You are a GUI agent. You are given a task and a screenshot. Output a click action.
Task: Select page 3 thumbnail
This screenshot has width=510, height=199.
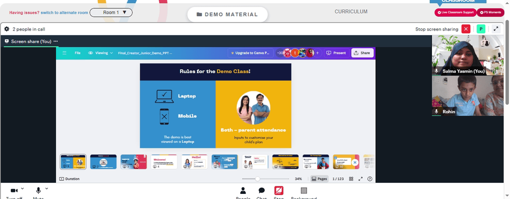click(x=134, y=162)
